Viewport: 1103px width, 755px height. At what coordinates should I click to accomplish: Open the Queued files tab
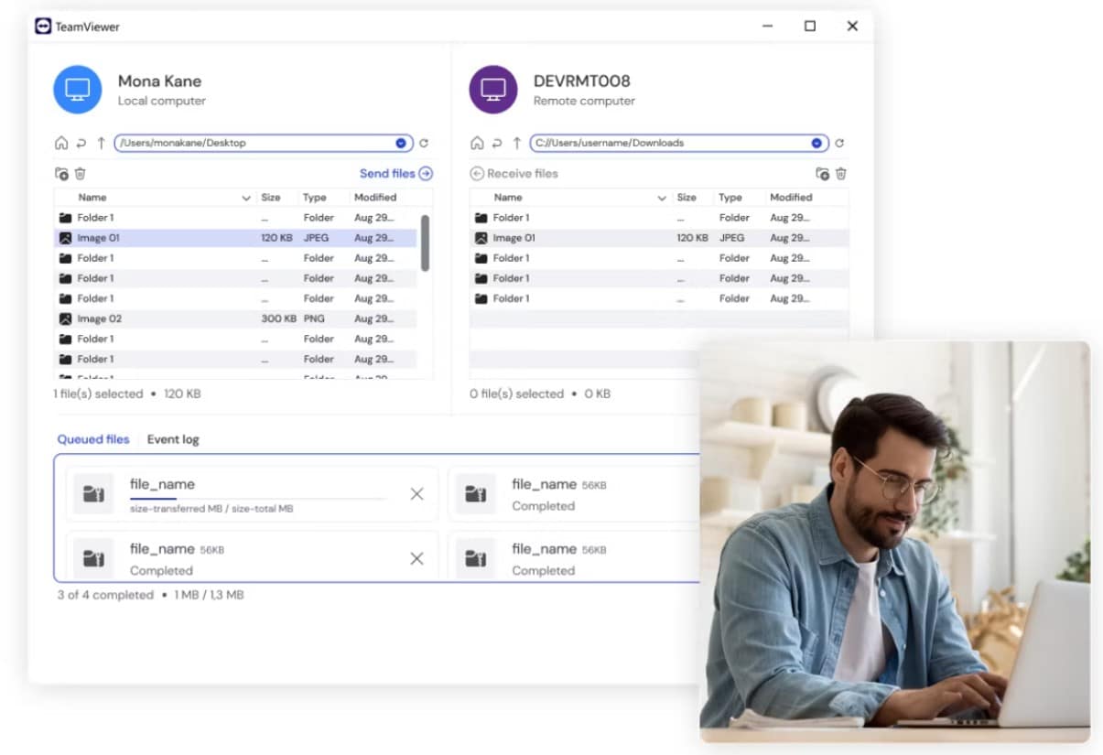point(93,439)
